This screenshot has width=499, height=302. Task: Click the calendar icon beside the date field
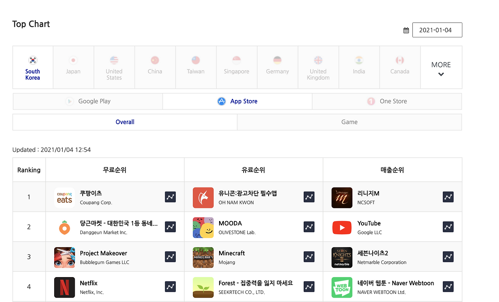pos(406,30)
